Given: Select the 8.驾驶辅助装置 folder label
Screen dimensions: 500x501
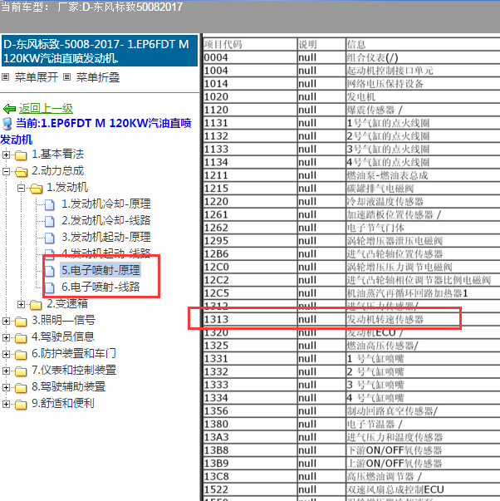Looking at the screenshot, I should click(68, 386).
